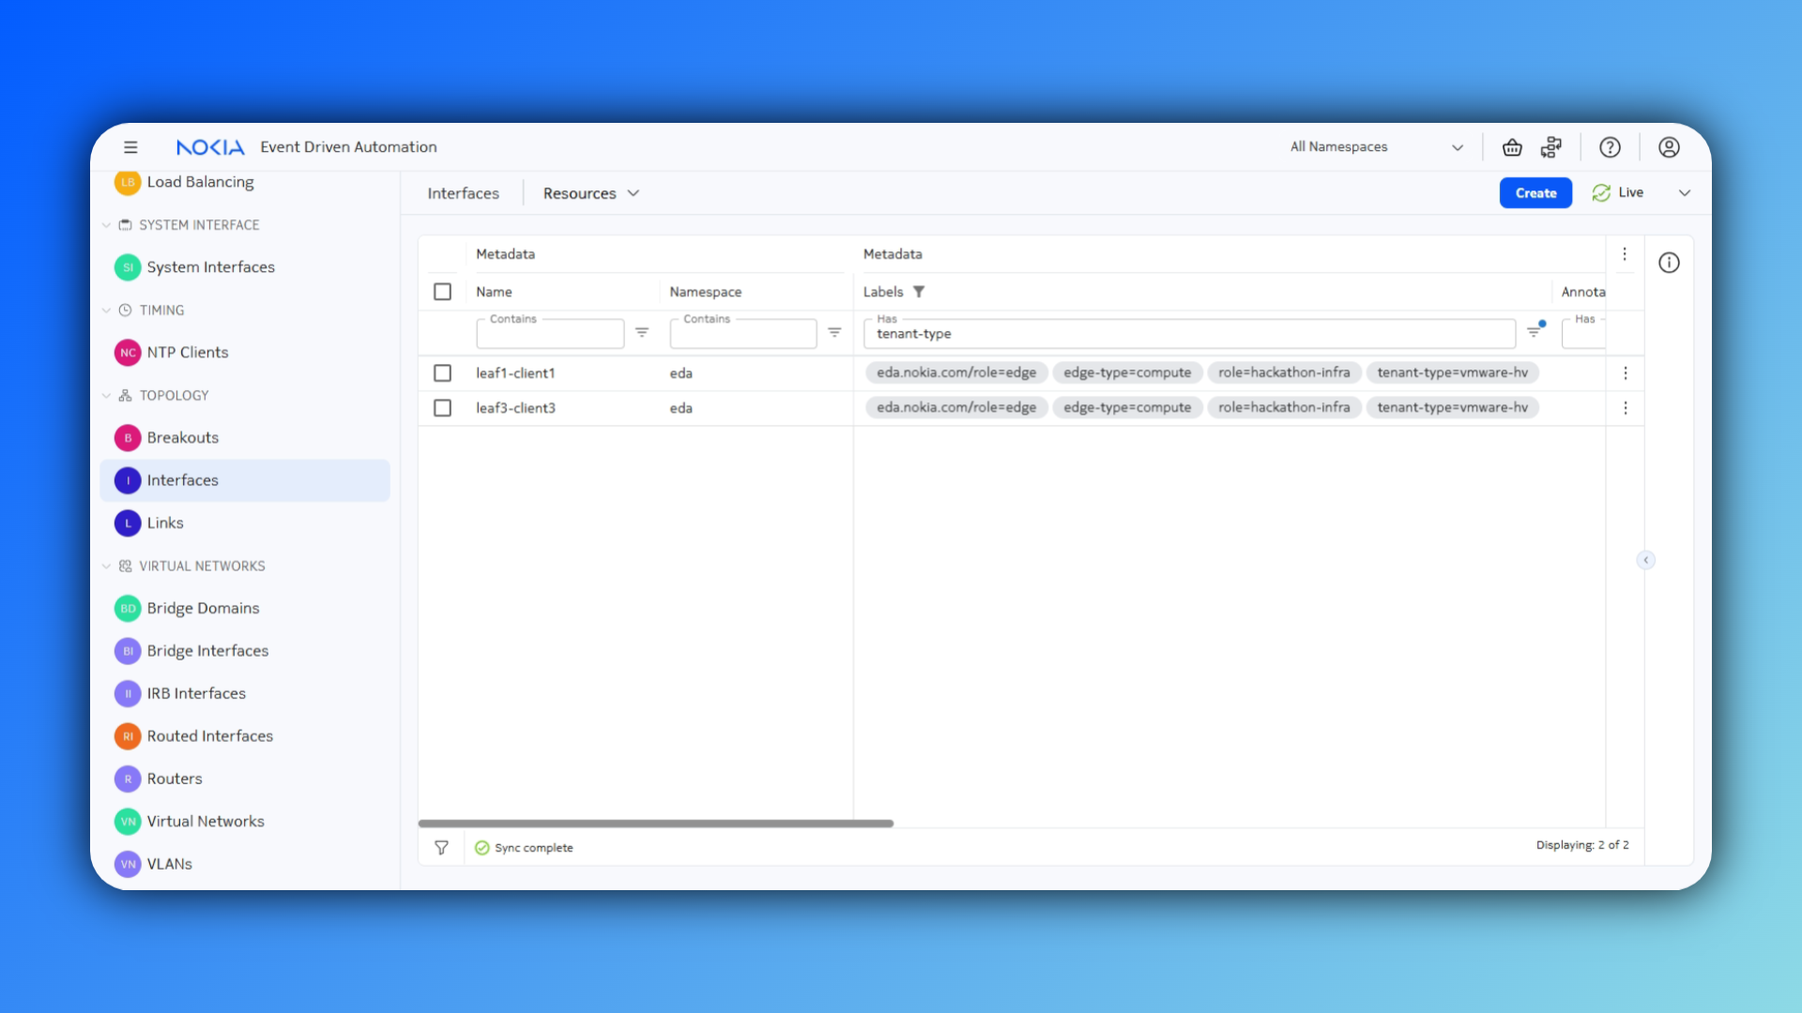
Task: Open the workflows icon in header
Action: point(1551,147)
